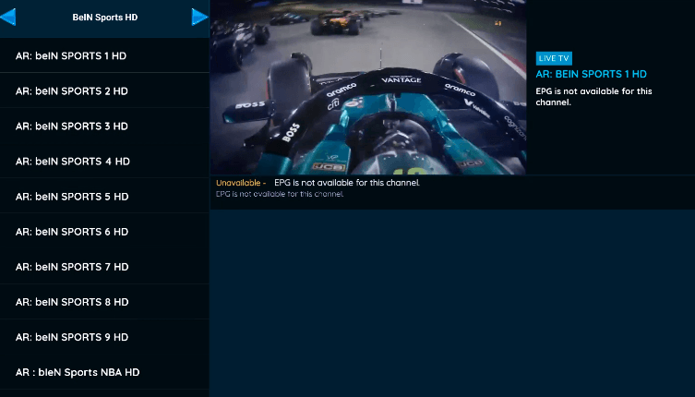The height and width of the screenshot is (397, 695).
Task: Click 'EPG is not available' text beside preview
Action: point(593,97)
